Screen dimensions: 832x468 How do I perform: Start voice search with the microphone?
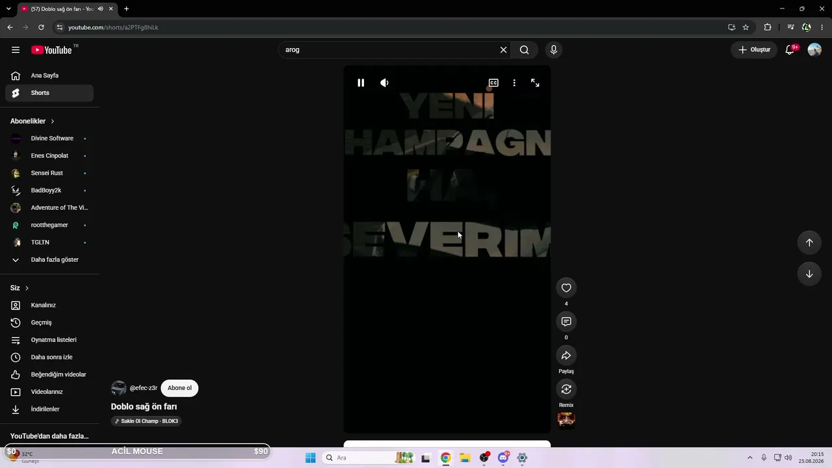[554, 50]
